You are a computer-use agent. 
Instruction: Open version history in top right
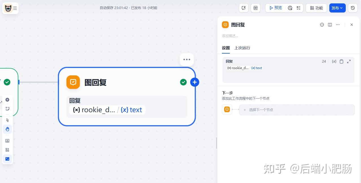353,8
